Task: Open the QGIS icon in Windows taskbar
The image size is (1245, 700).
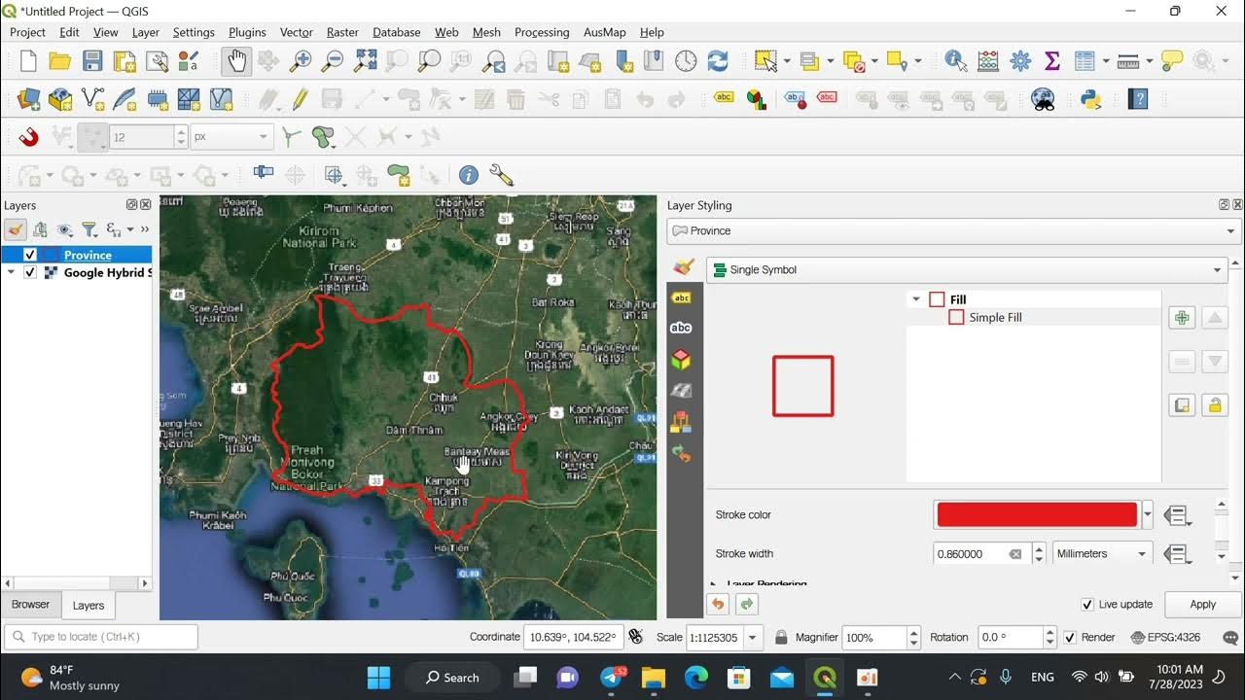Action: point(824,678)
